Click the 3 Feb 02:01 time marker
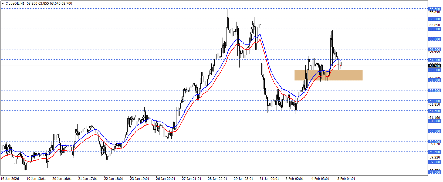This screenshot has width=443, height=182. [295, 179]
